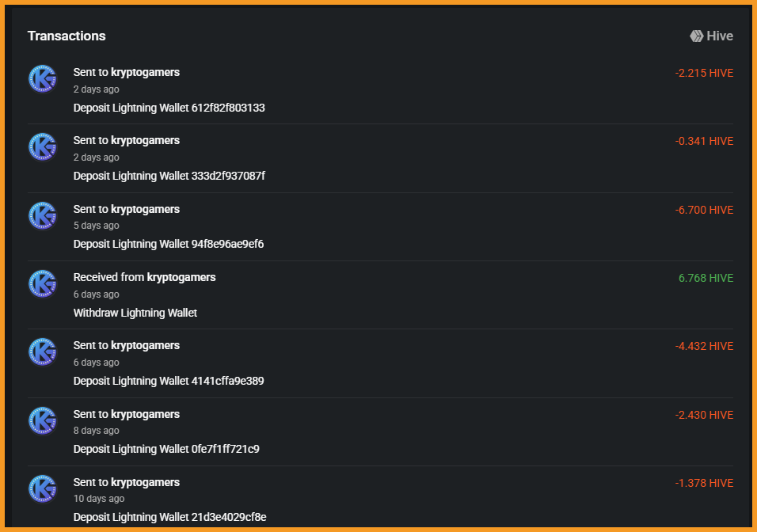Select the Withdraw Lightning Wallet memo
The image size is (757, 532).
(x=135, y=313)
